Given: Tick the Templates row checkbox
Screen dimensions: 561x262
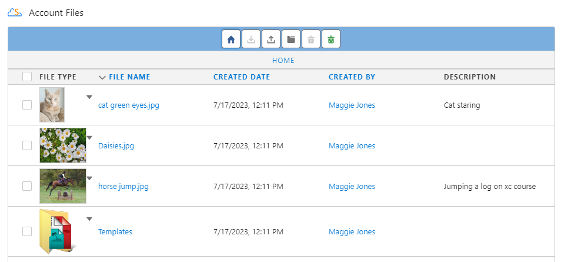Looking at the screenshot, I should (27, 231).
